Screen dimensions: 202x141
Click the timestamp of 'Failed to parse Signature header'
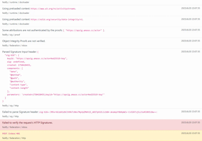coord(190,112)
